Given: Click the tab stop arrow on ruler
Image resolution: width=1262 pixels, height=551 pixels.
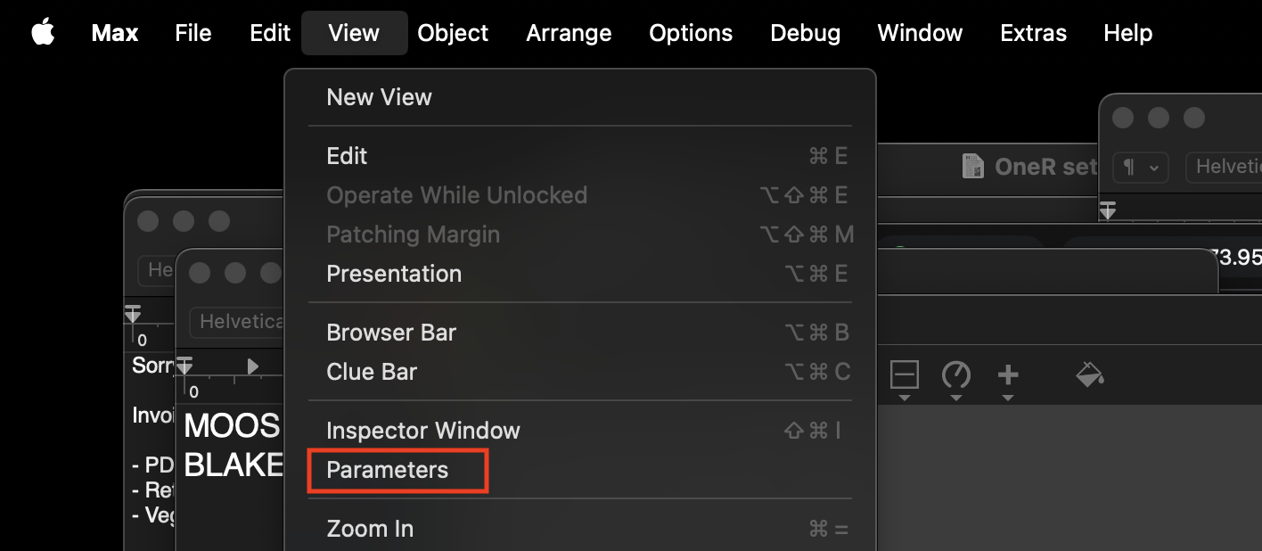Looking at the screenshot, I should point(253,366).
